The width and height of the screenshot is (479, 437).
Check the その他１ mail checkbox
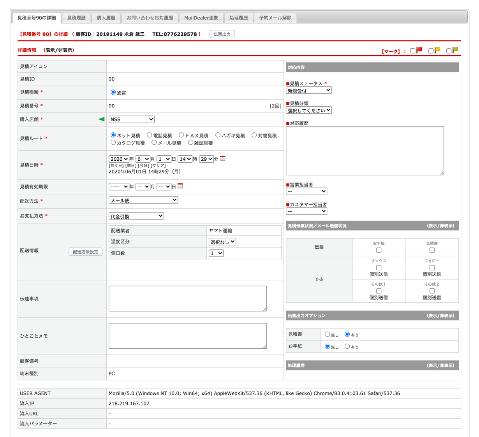click(379, 291)
